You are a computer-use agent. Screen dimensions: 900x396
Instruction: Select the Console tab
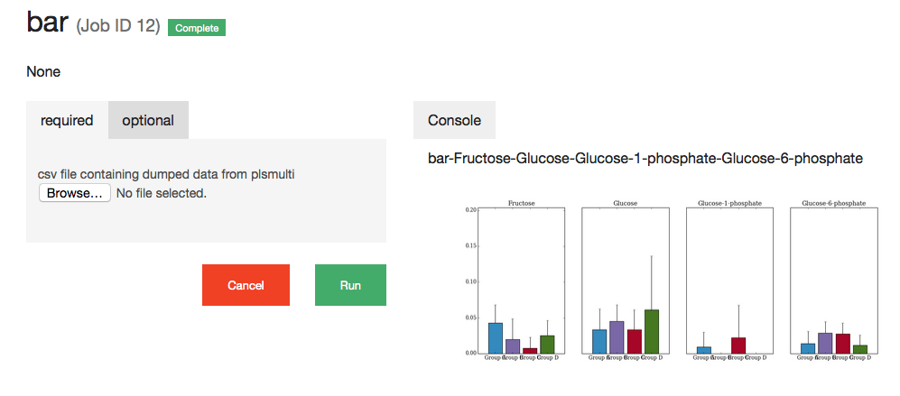tap(454, 120)
